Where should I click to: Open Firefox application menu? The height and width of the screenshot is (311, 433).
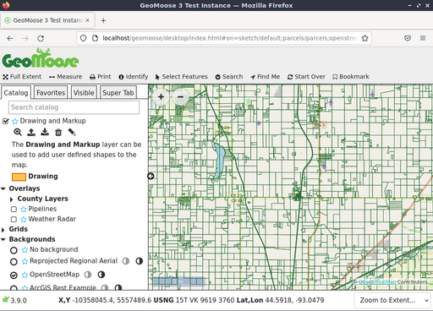click(x=423, y=38)
